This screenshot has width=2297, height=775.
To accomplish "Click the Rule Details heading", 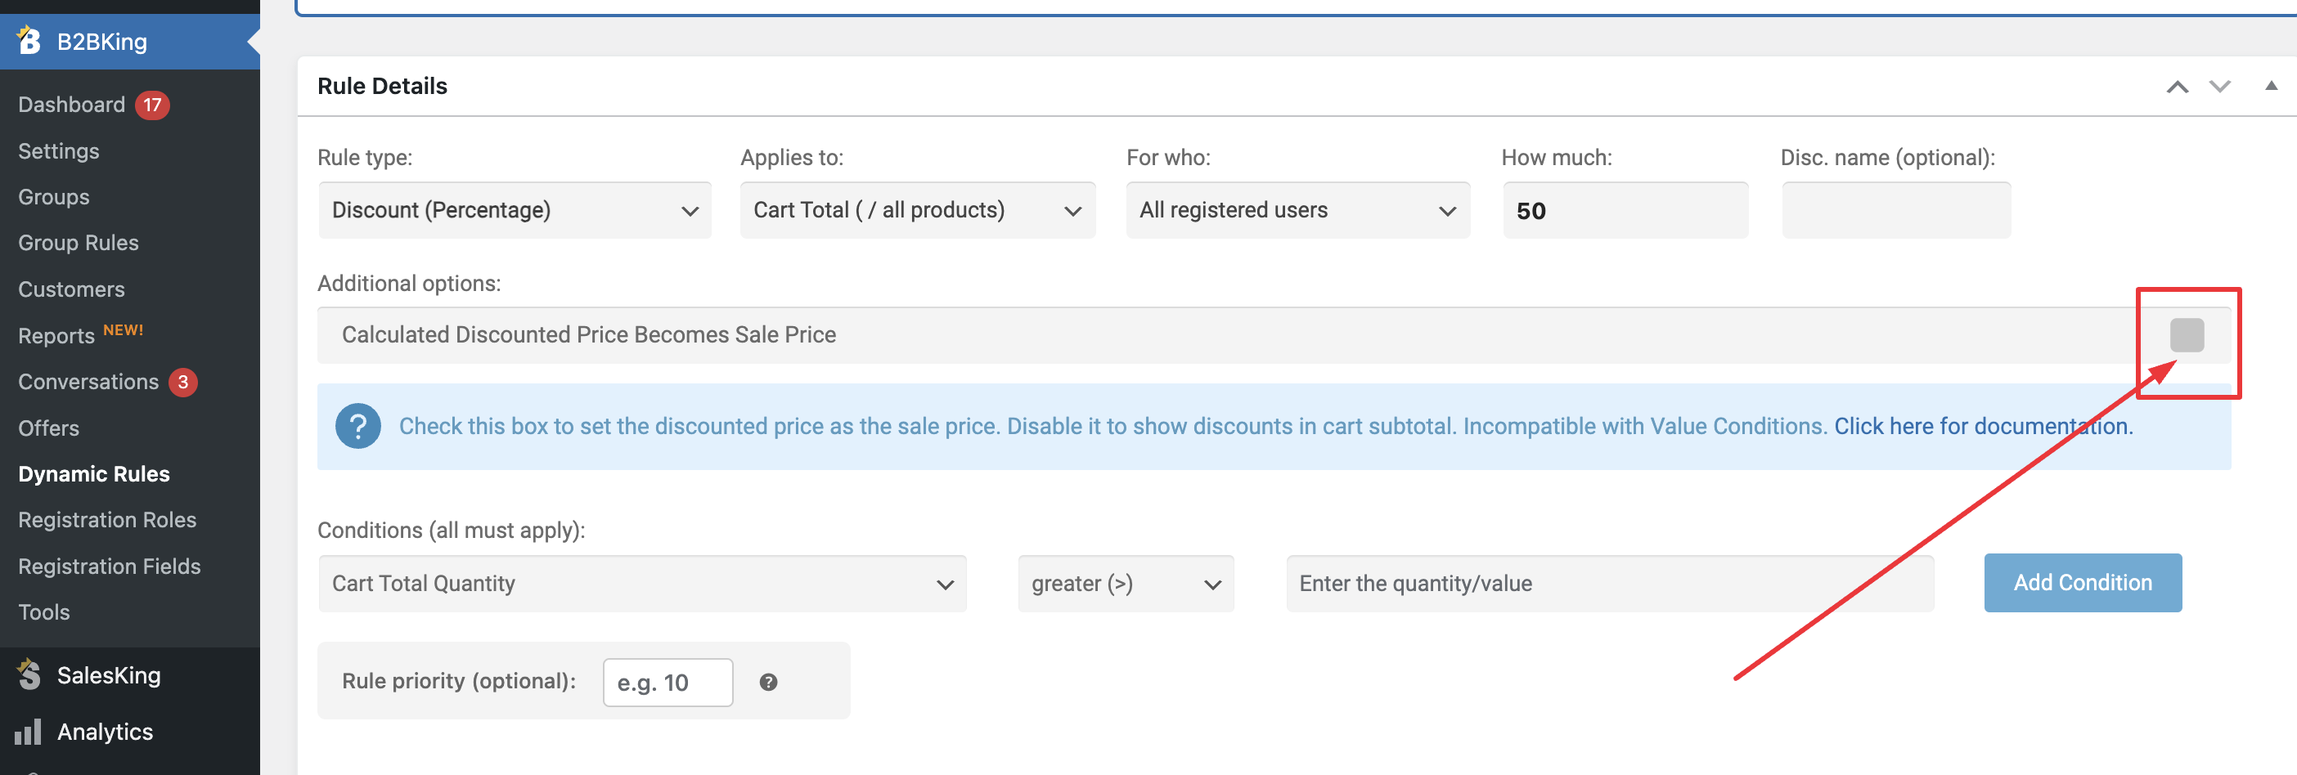I will click(x=383, y=87).
